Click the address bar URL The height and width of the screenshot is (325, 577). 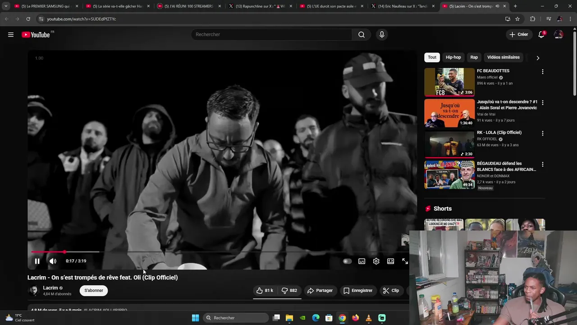point(82,19)
